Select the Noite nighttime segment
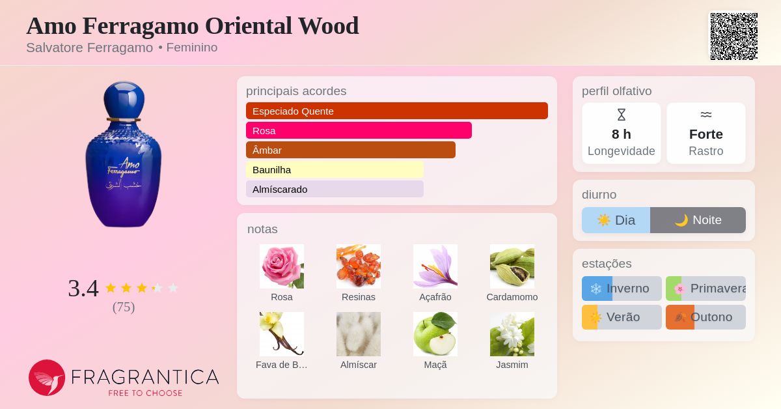 698,220
